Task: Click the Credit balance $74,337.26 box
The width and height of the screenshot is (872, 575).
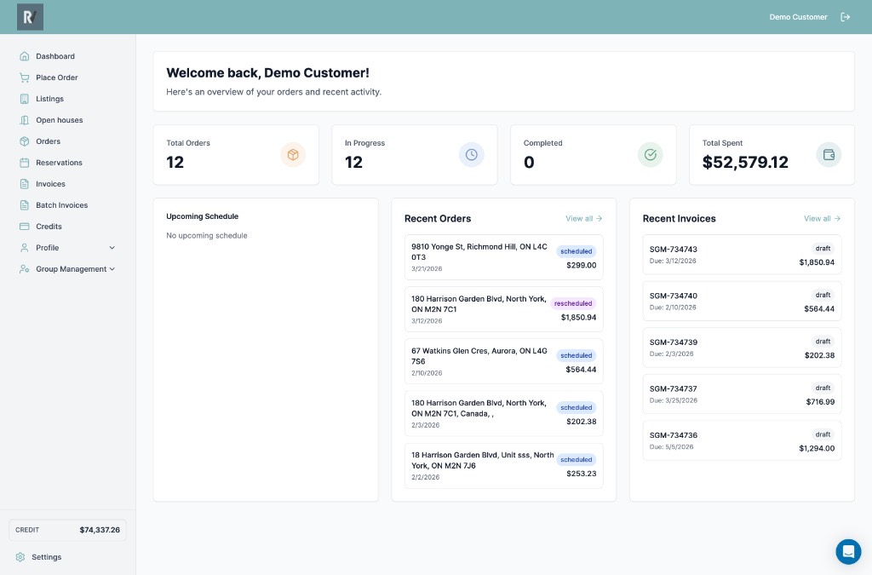Action: pyautogui.click(x=68, y=530)
